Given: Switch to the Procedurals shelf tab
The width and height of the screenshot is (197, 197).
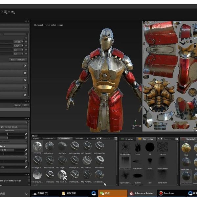Looking at the screenshot, I should tap(49, 139).
